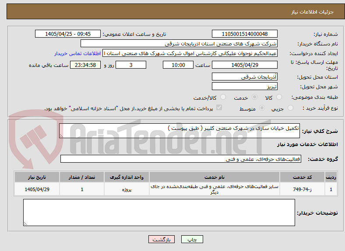Click the need date cell 1405/04/29
Viewport: 345px width, 251px height.
(x=37, y=189)
